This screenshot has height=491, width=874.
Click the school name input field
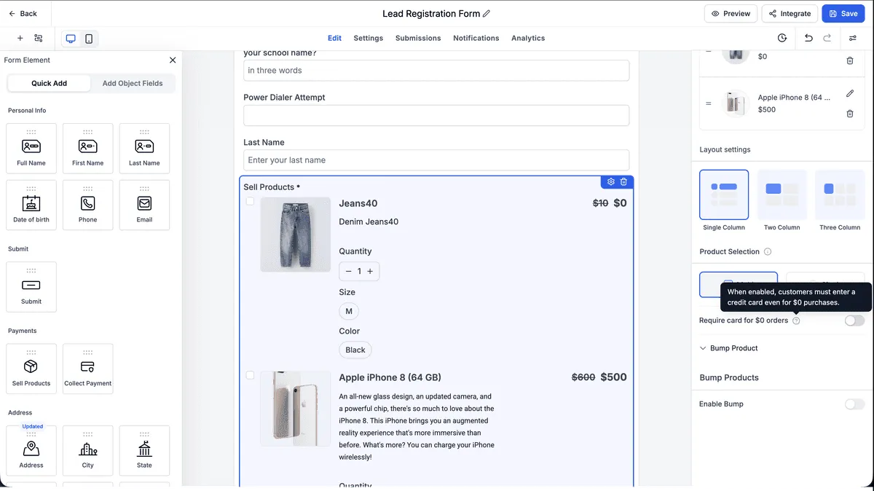point(436,71)
